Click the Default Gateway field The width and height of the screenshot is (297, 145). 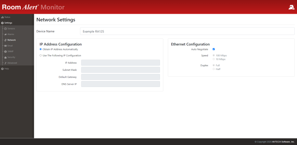pos(120,77)
